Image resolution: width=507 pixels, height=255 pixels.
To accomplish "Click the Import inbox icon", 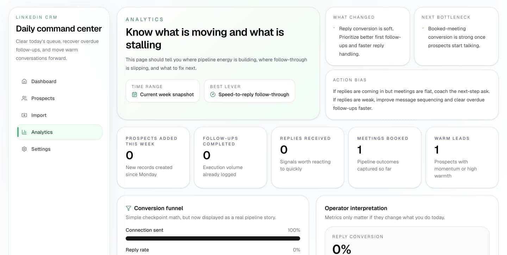I will pos(24,115).
